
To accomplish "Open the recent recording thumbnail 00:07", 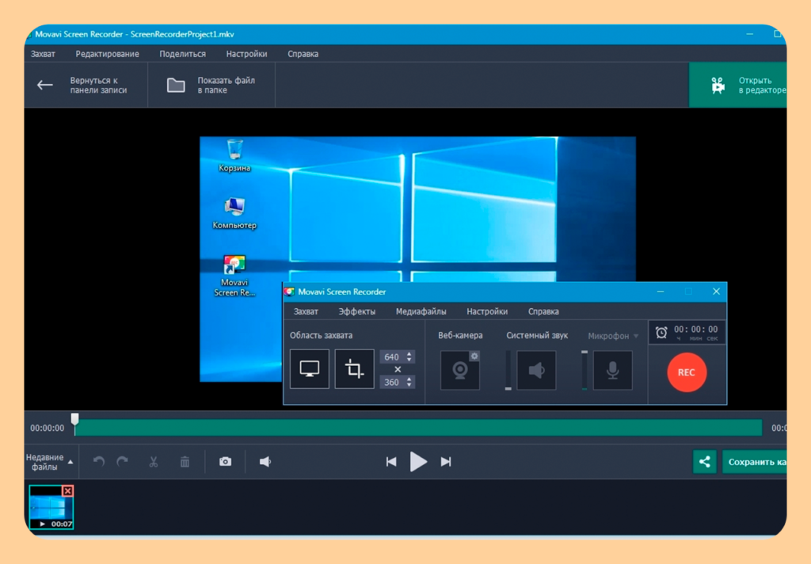I will coord(51,507).
